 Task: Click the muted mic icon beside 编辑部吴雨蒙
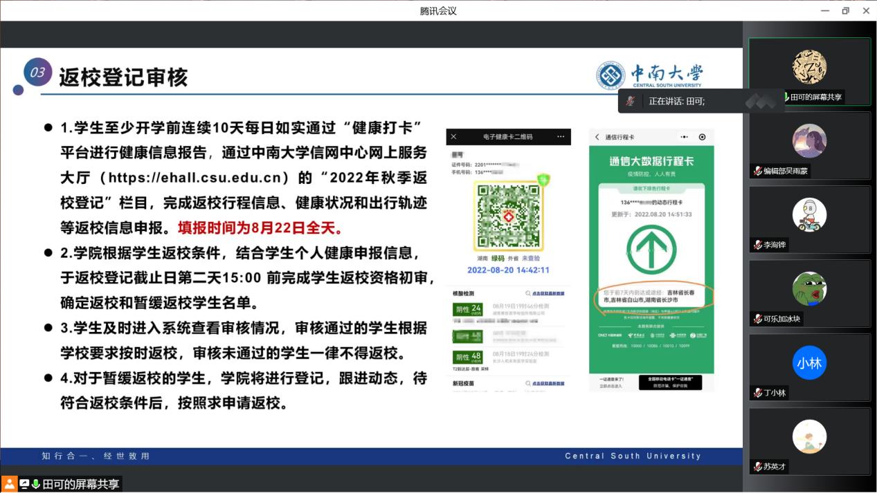pyautogui.click(x=759, y=171)
